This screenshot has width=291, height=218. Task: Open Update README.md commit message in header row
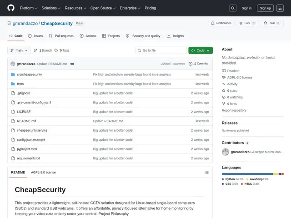(x=52, y=64)
